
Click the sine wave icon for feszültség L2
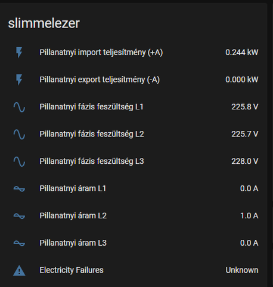[x=19, y=134]
